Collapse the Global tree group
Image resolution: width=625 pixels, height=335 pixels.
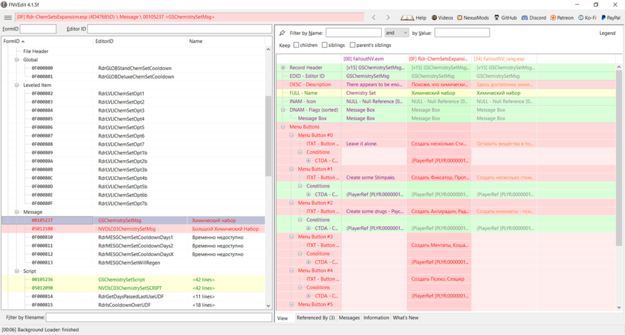17,60
